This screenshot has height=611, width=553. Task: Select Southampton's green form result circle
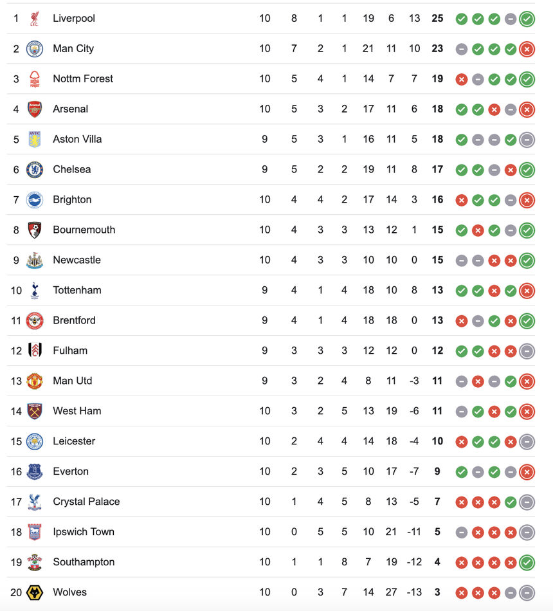[527, 561]
